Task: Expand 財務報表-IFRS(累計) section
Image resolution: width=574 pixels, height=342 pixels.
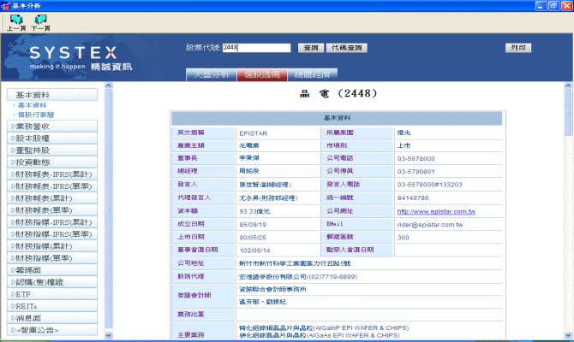Action: (x=52, y=174)
